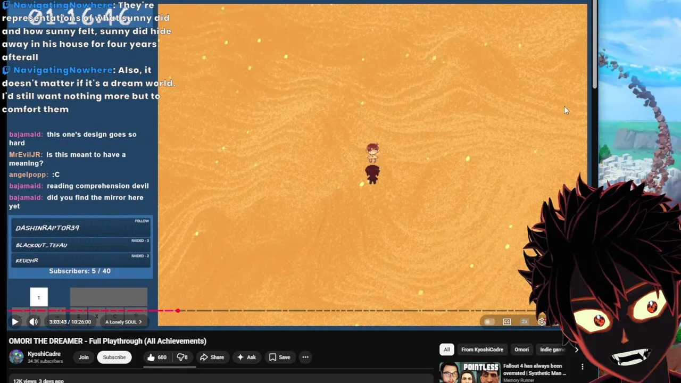Click the 3:03:43 / 10:26:00 time display

tap(70, 322)
